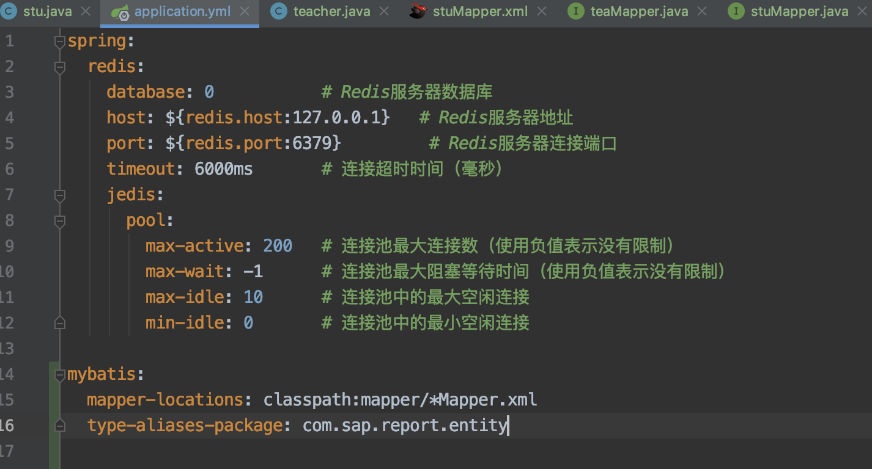Click the class icon on stu.java tab

pos(9,12)
